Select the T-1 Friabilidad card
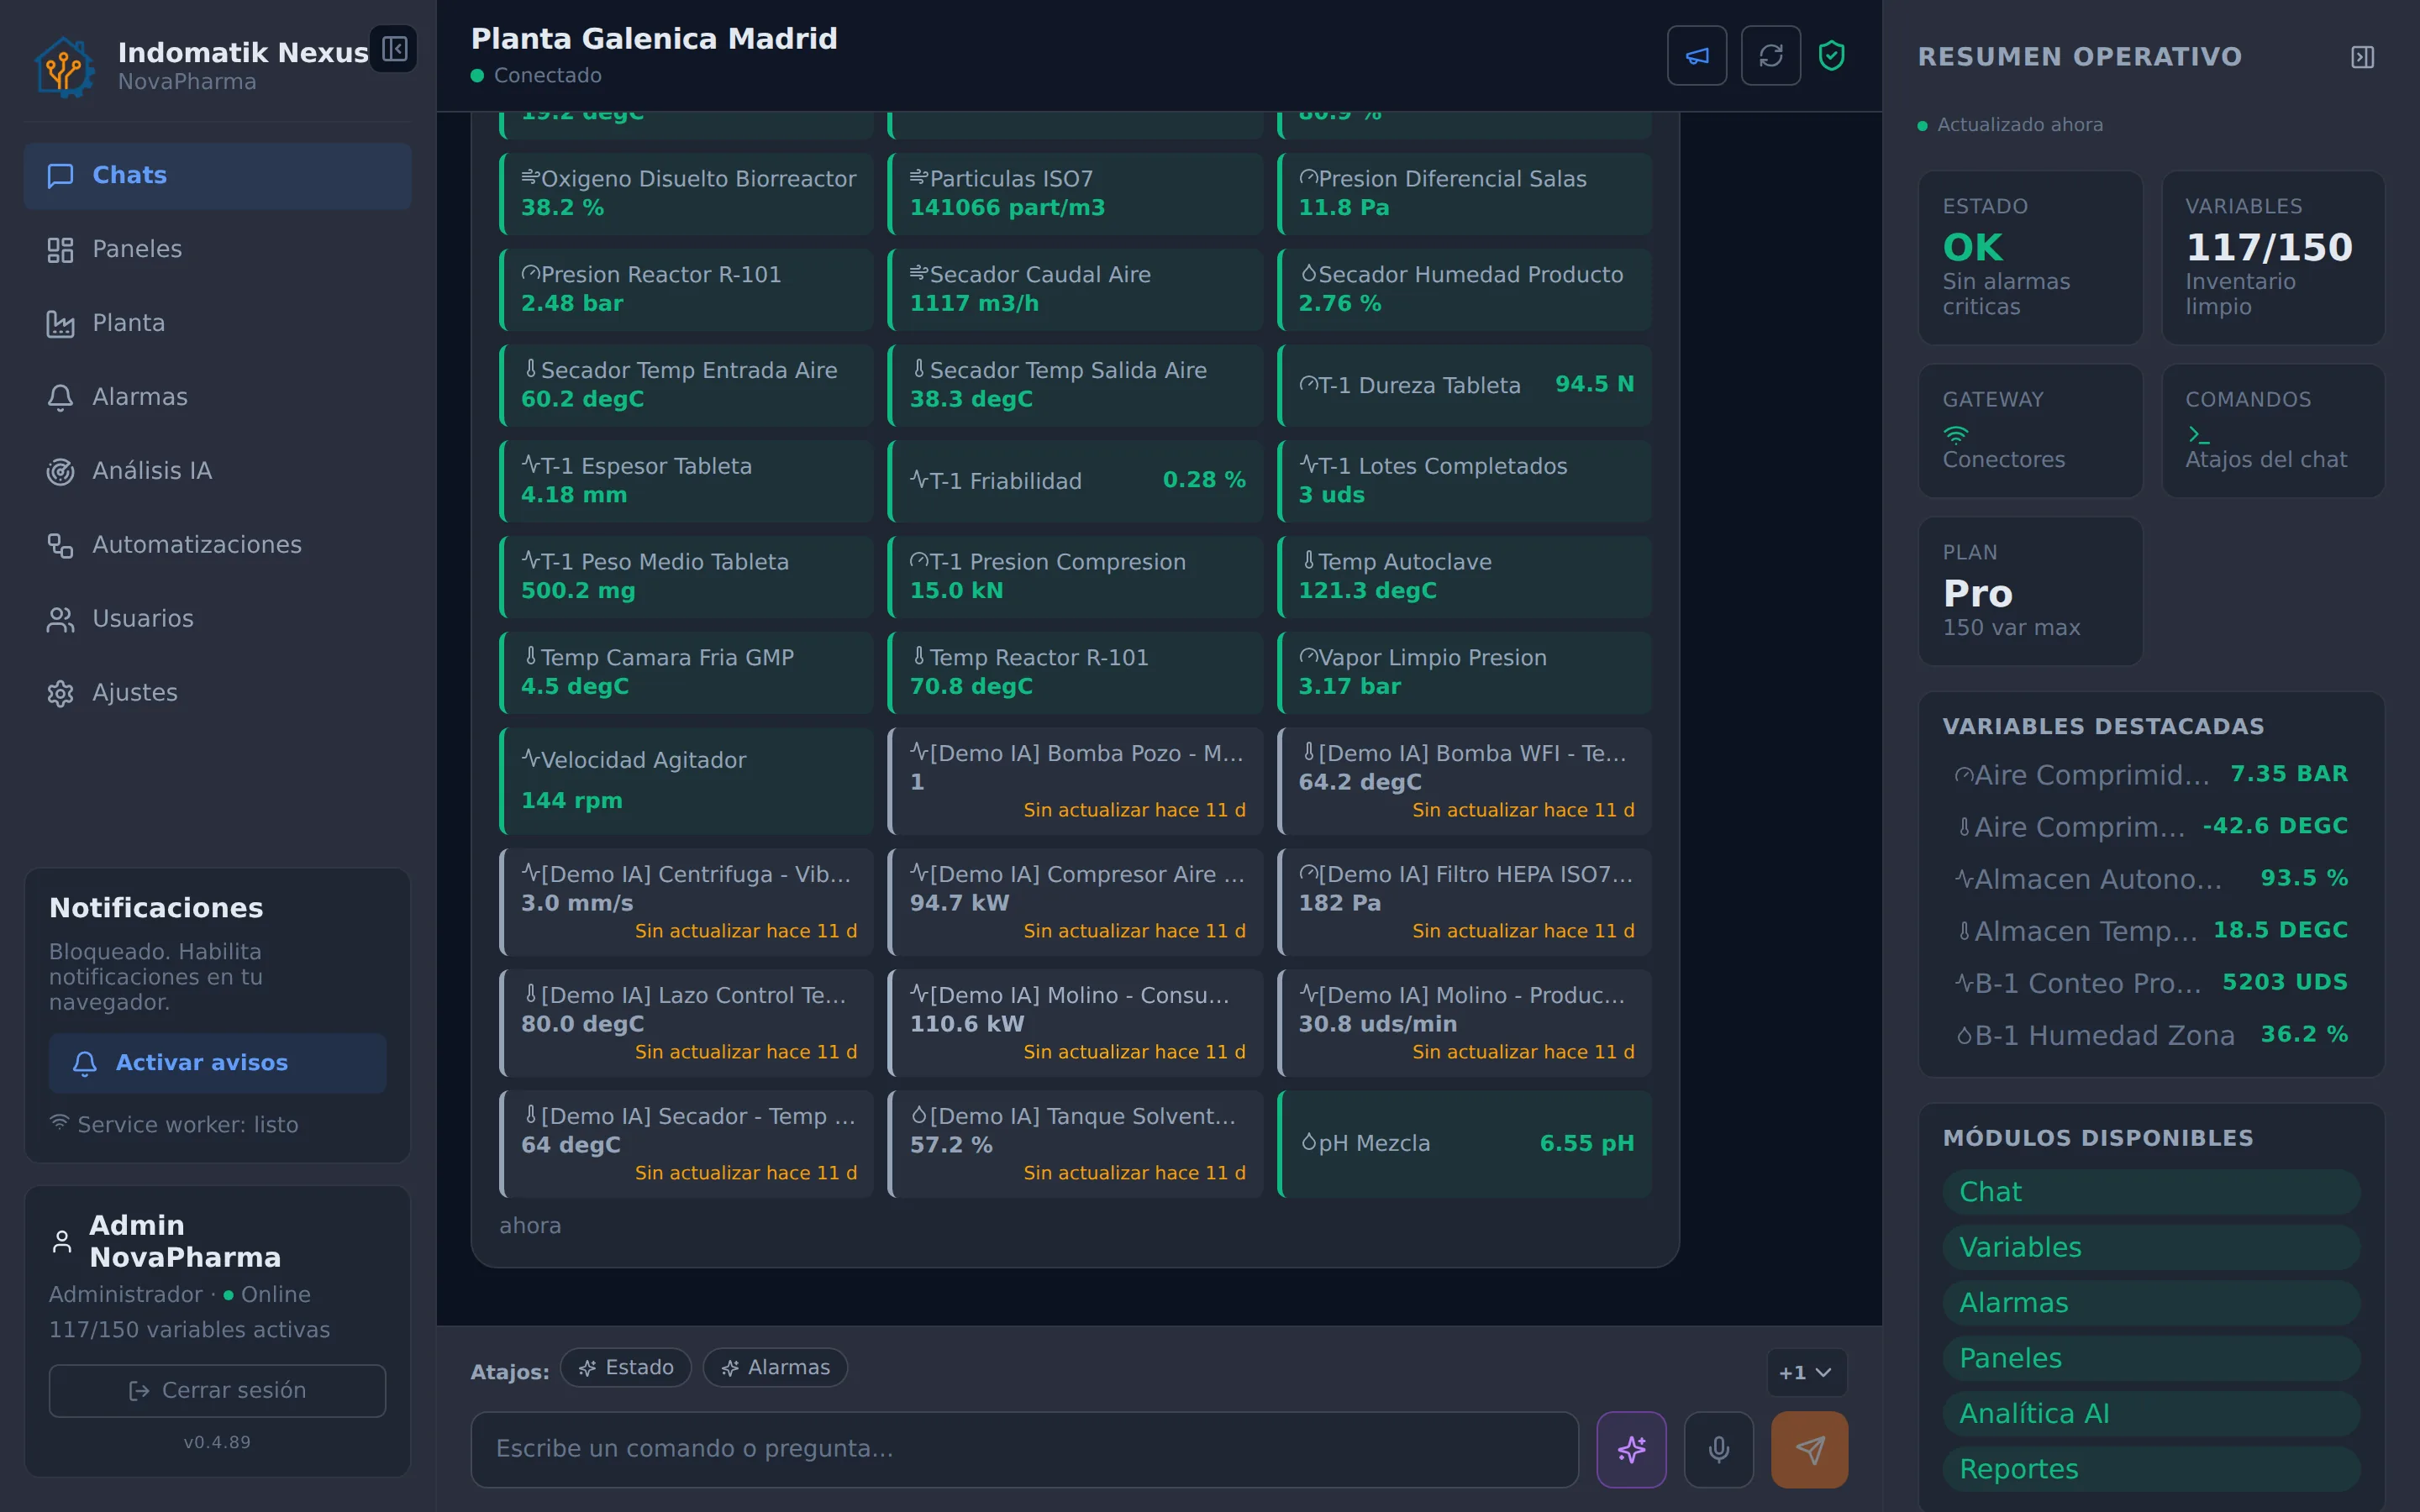Screen dimensions: 2420x1512 [1075, 481]
